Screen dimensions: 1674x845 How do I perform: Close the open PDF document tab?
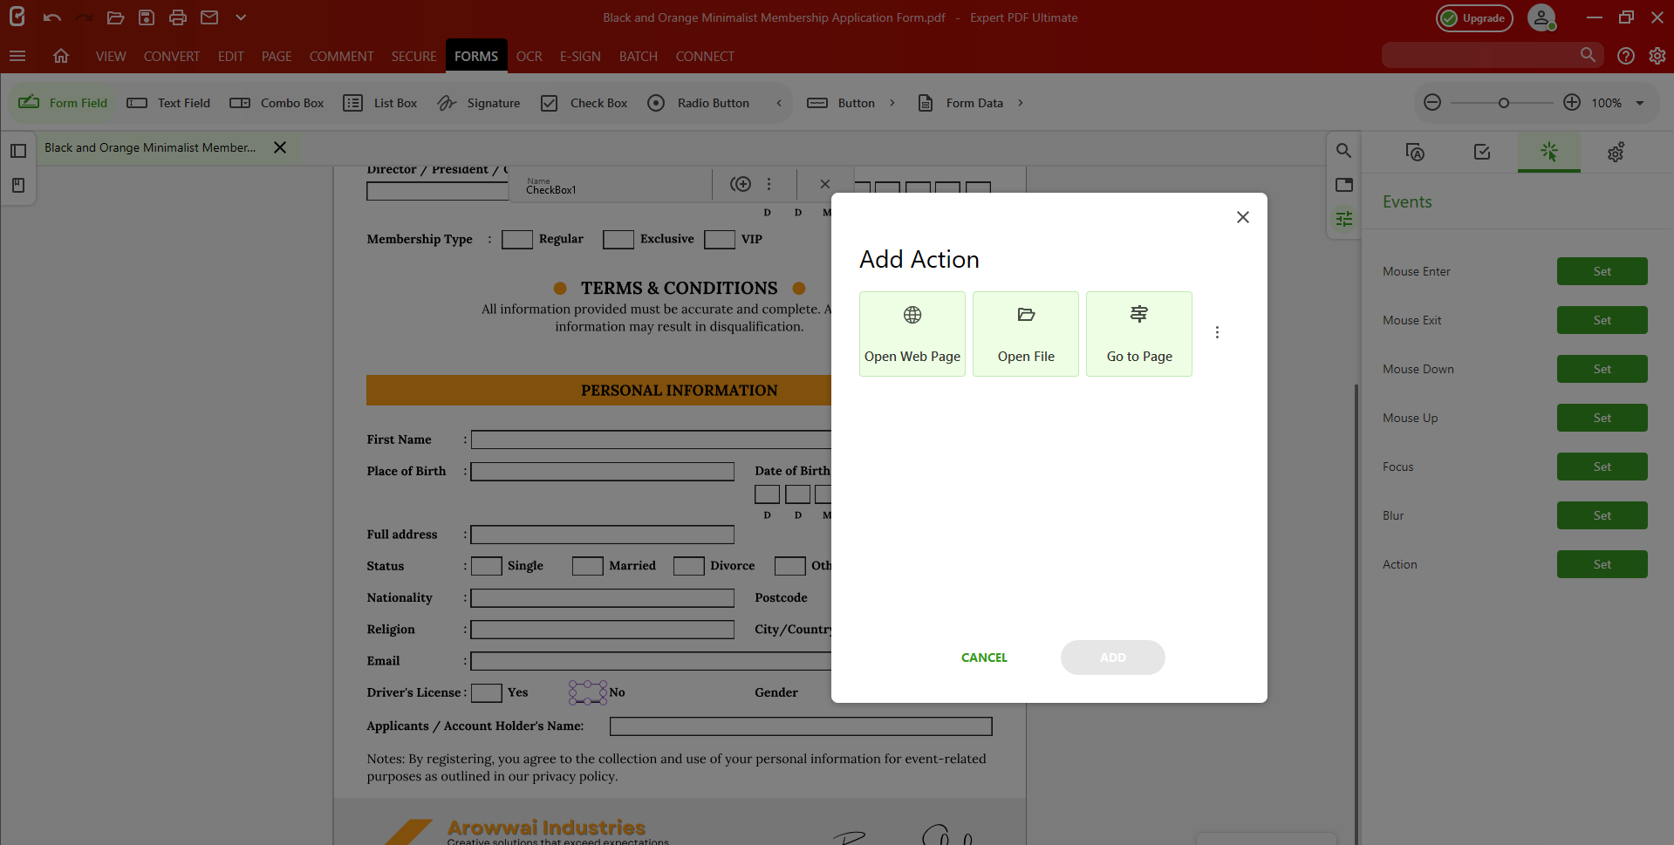280,147
